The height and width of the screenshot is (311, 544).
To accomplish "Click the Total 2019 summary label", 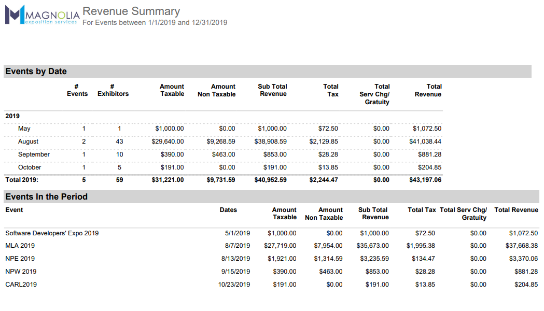I will 22,180.
